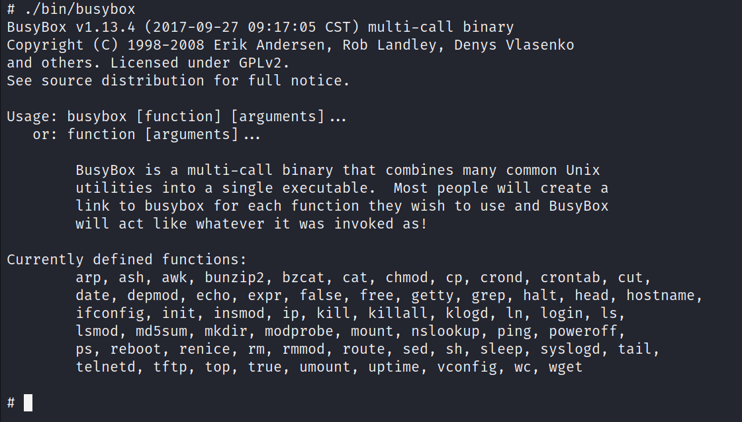
Task: Click the word 'ifconfig' in the list
Action: pos(110,314)
